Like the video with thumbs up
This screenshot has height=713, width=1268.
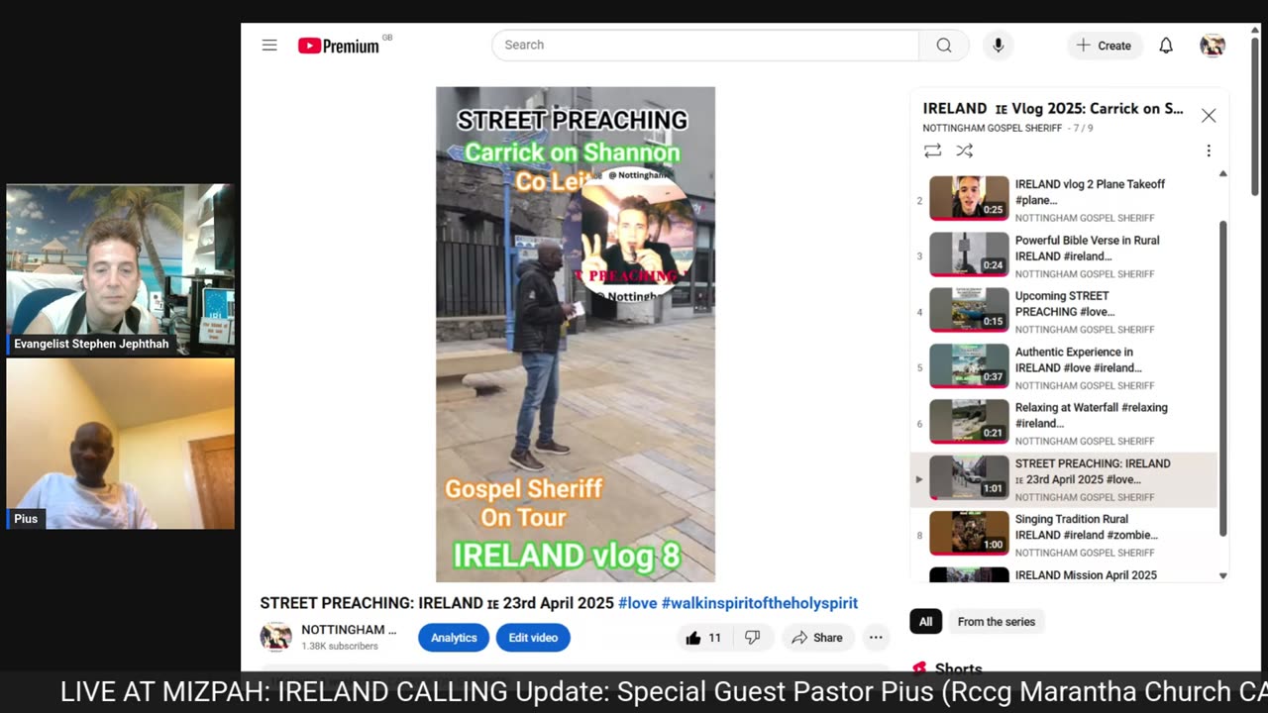[702, 638]
